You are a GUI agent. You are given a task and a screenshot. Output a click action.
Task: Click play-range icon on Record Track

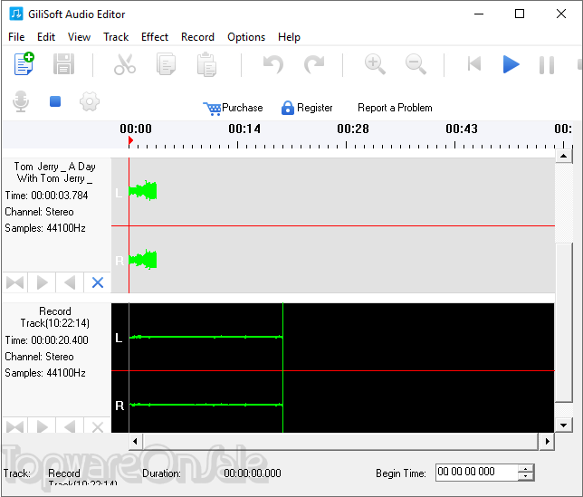coord(15,426)
